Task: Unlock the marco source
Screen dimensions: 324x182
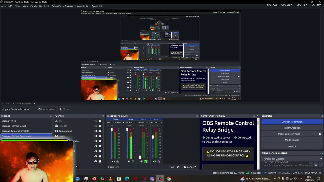Action: pyautogui.click(x=100, y=136)
